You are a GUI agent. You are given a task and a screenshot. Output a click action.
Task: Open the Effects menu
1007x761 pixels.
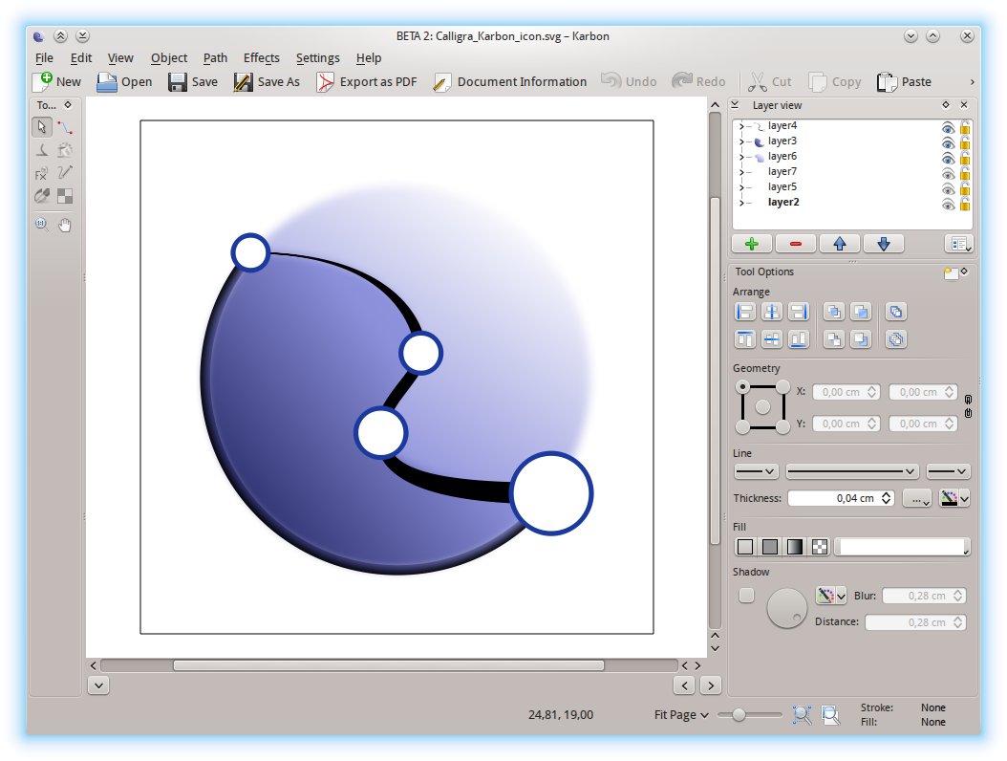pos(262,58)
